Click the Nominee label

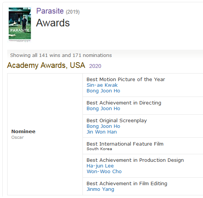[x=23, y=132]
